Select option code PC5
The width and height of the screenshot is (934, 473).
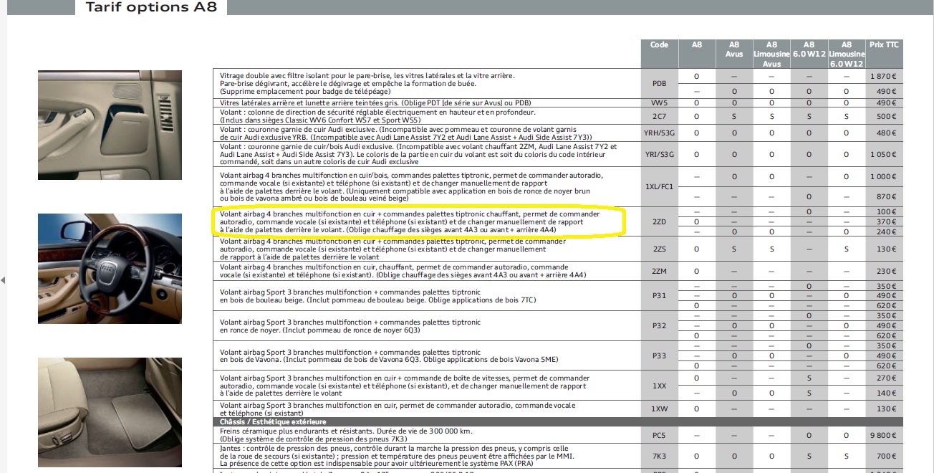pos(659,435)
